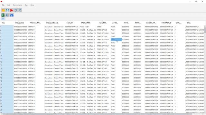This screenshot has width=206, height=115.
Task: Click the blue cloud icon
Action: click(x=12, y=15)
